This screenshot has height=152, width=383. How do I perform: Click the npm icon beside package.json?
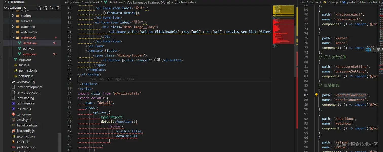[14, 147]
